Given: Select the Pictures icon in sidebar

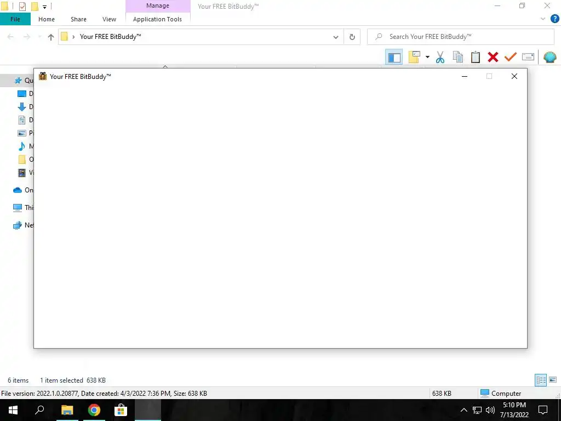Looking at the screenshot, I should (x=22, y=133).
